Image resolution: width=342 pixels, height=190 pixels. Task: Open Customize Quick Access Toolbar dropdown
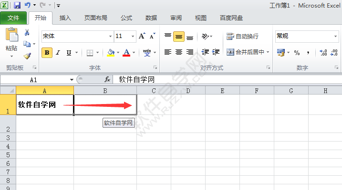click(x=58, y=6)
